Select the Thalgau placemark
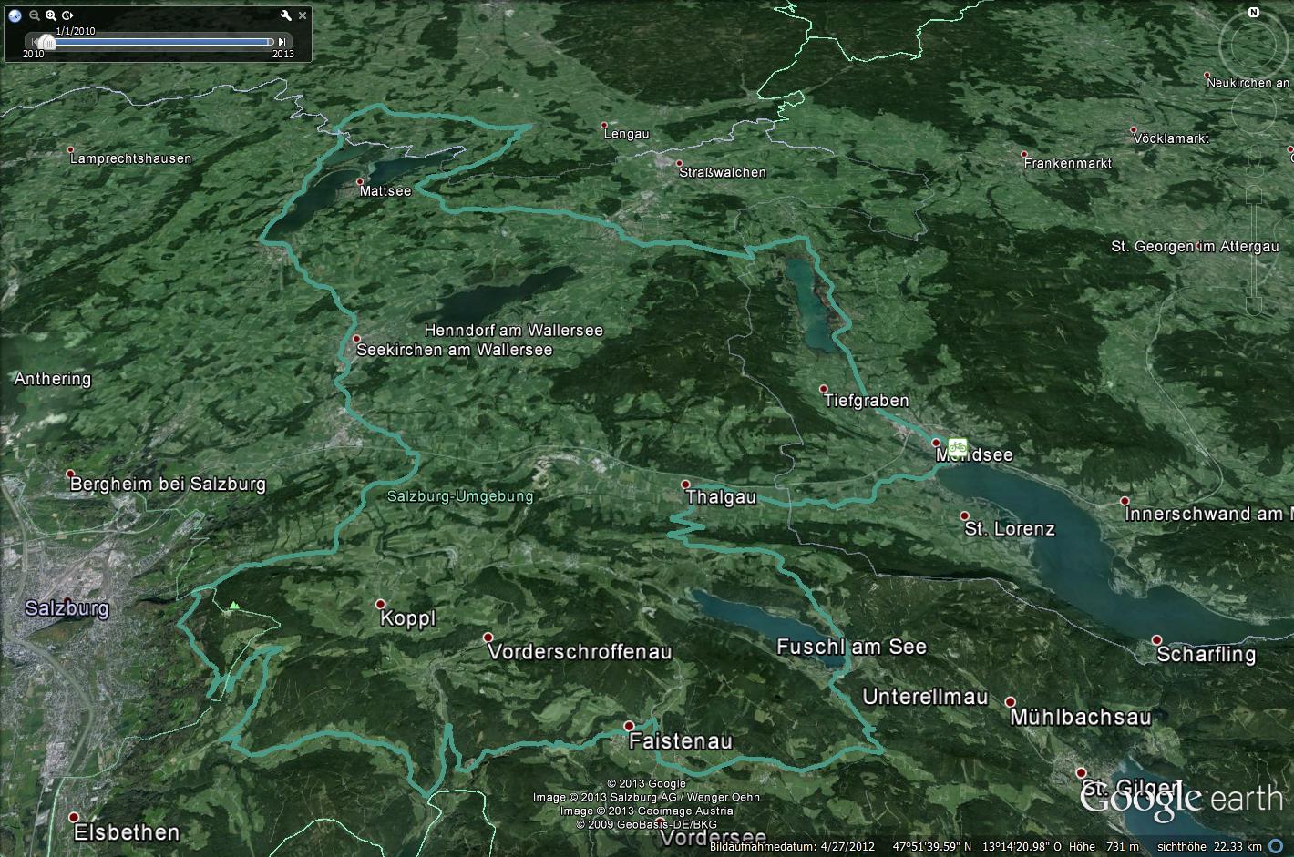Screen dimensions: 1294x857 tap(685, 485)
